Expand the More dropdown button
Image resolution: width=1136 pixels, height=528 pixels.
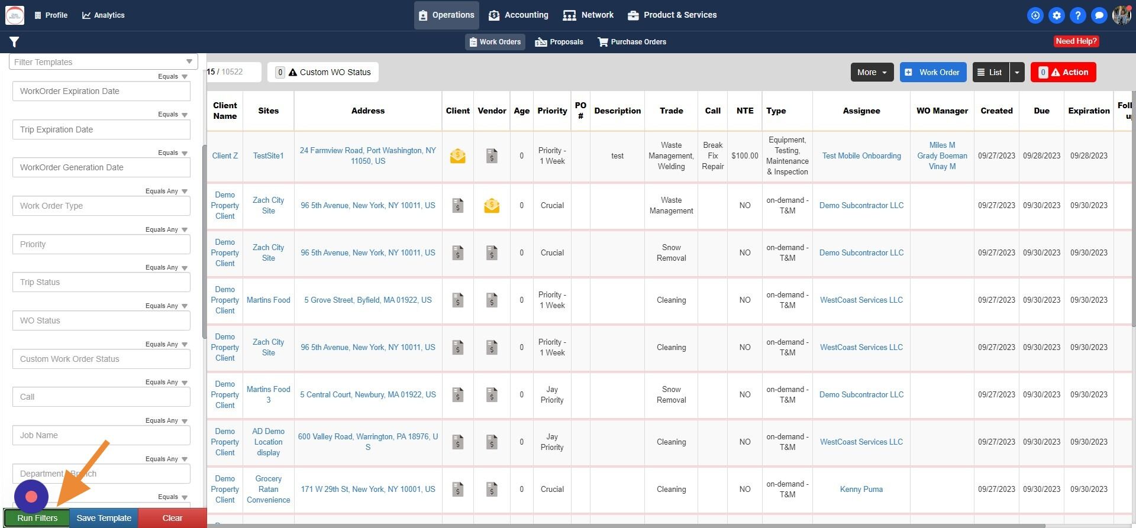(872, 72)
